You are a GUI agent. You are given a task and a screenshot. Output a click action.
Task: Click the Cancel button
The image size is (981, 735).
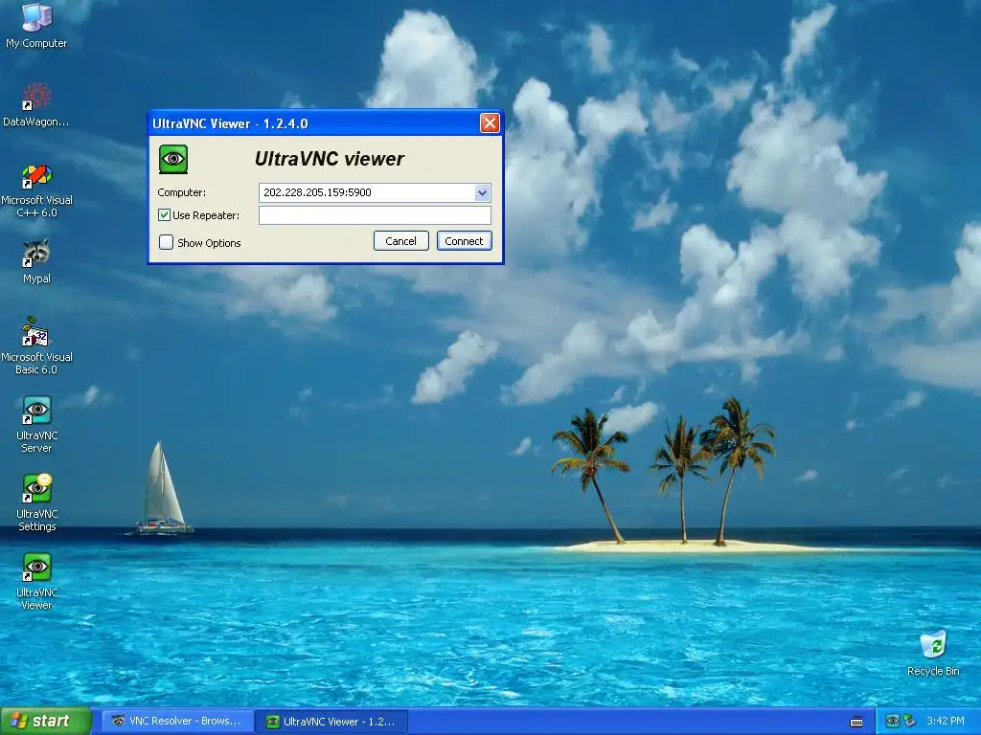(401, 240)
